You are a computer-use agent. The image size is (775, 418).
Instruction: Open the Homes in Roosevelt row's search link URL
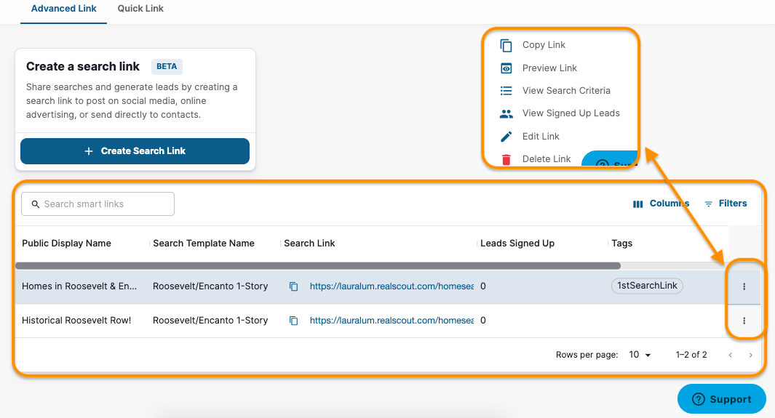coord(392,286)
